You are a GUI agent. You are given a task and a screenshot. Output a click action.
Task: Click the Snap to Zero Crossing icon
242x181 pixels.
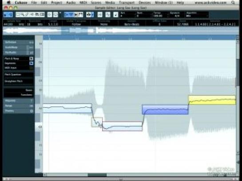pos(100,15)
